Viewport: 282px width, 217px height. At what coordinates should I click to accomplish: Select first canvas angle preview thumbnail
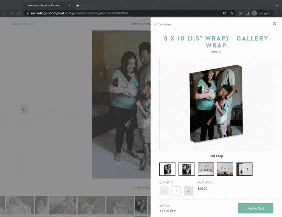[167, 169]
